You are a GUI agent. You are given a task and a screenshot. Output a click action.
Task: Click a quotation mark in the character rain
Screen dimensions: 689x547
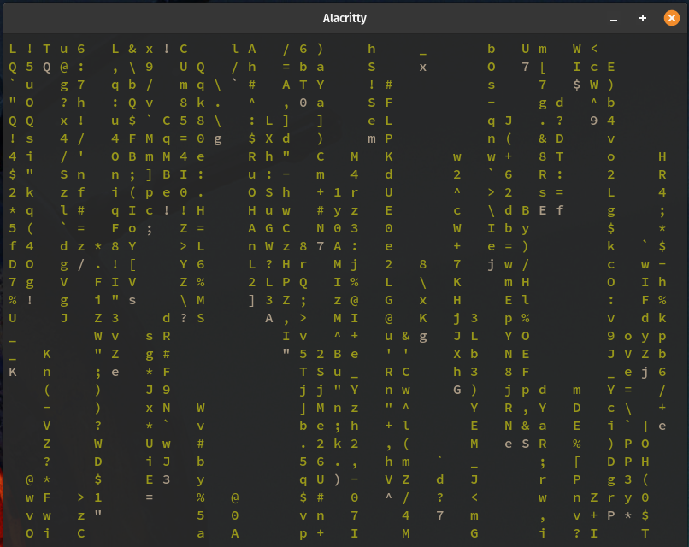click(12, 103)
